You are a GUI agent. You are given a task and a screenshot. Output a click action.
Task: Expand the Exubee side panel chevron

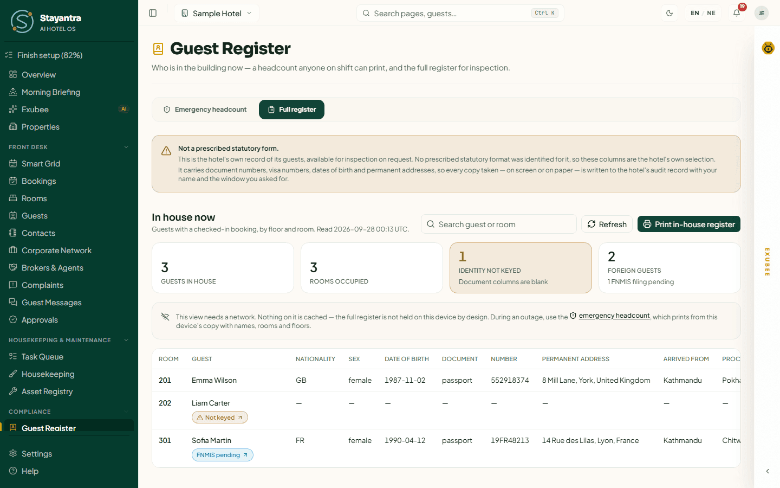[x=768, y=471]
